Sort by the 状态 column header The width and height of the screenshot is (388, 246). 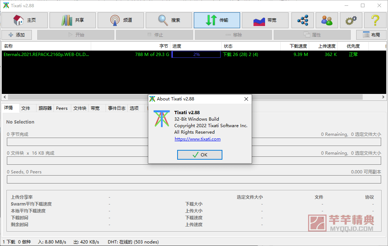click(251, 46)
